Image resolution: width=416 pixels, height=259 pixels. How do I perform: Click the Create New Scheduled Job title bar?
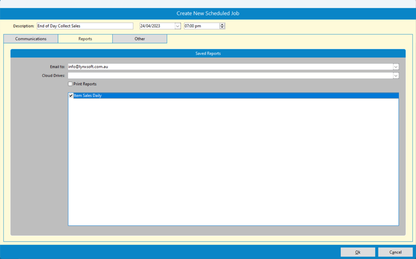coord(208,13)
